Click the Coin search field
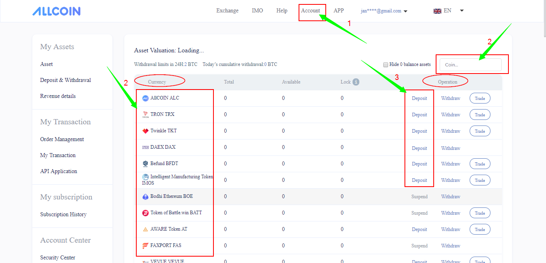Image resolution: width=546 pixels, height=263 pixels. [470, 65]
